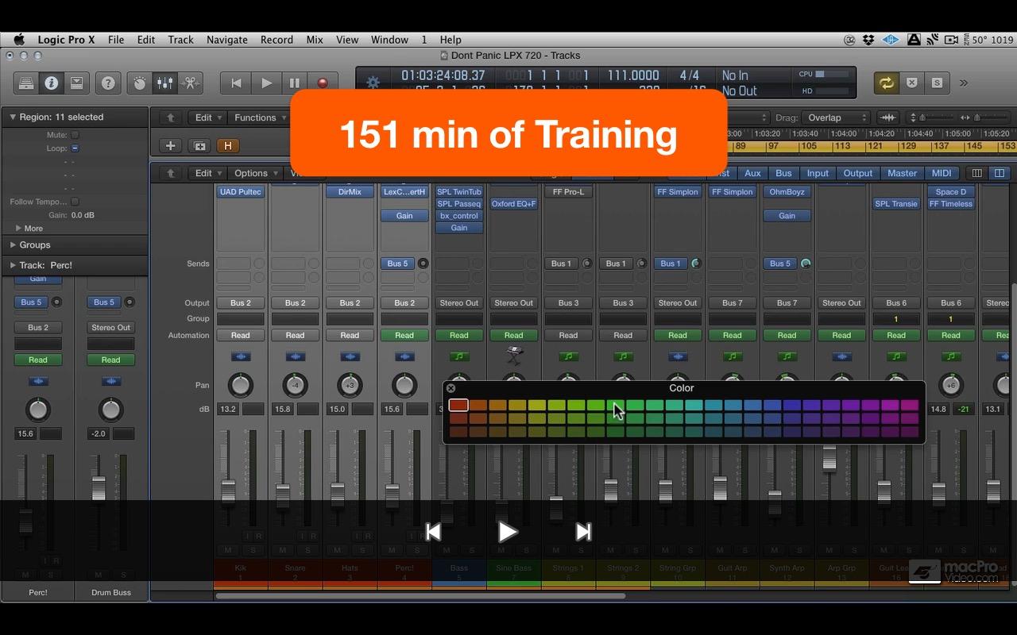
Task: Toggle the region Loop checkbox
Action: (x=75, y=148)
